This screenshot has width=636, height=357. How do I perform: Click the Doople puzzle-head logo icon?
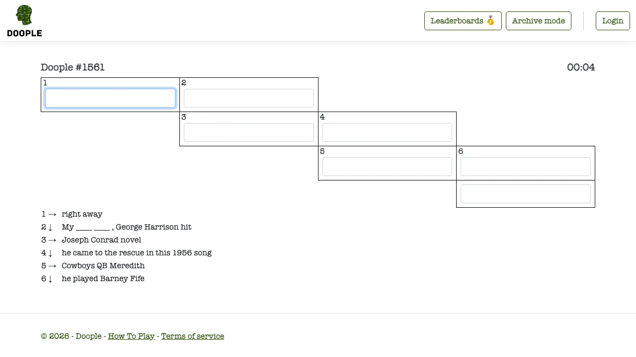tap(24, 15)
